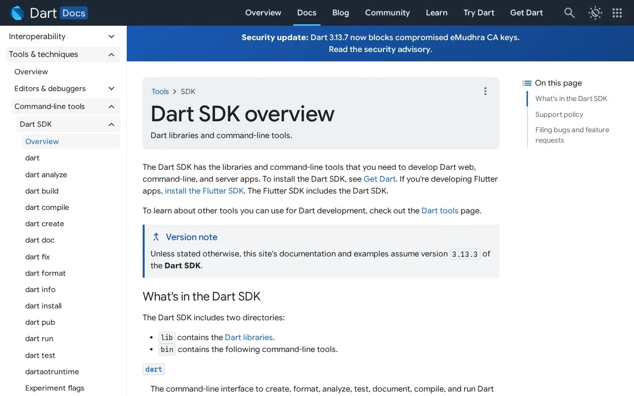Select 'dart format' in the sidebar
634x396 pixels.
coord(45,273)
